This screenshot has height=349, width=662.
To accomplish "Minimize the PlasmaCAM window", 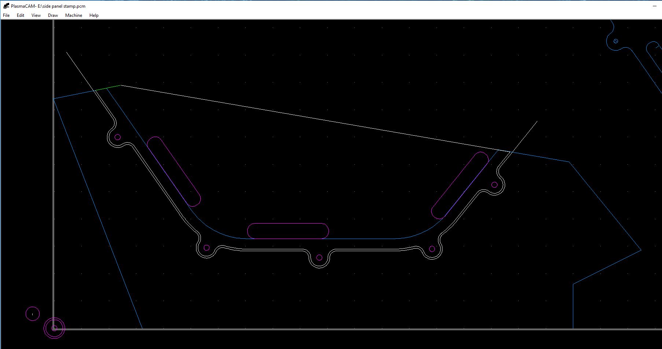I will (x=654, y=6).
